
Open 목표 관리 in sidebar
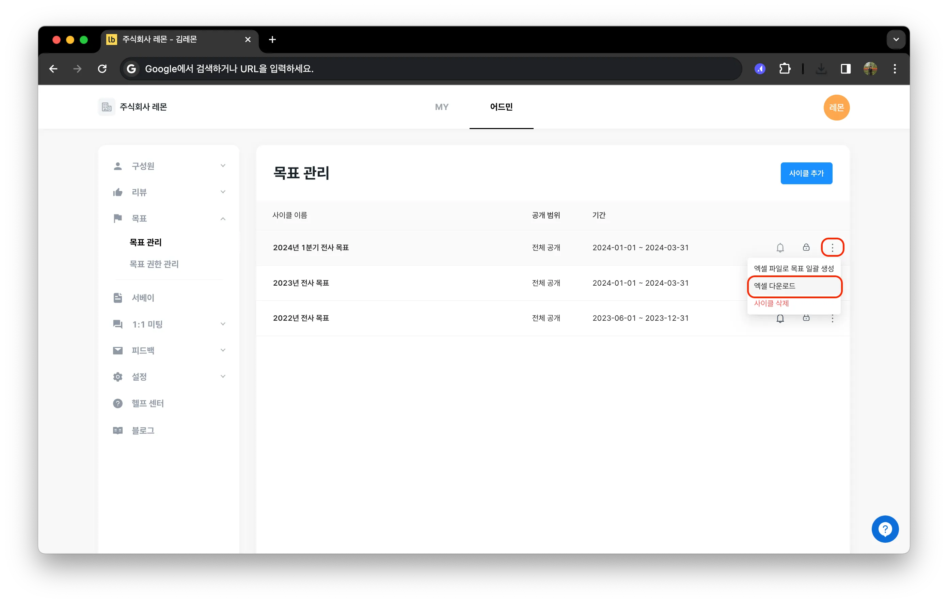(145, 242)
